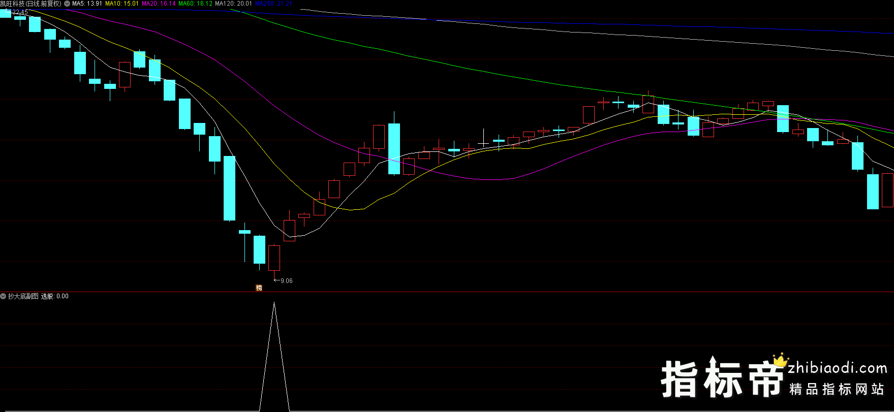Screen dimensions: 894x412
Task: Click the 选股: 0.00 value label
Action: (55, 296)
